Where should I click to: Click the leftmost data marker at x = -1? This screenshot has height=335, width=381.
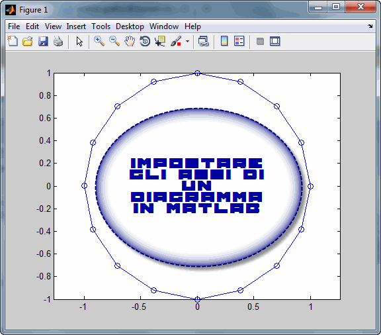tap(84, 186)
